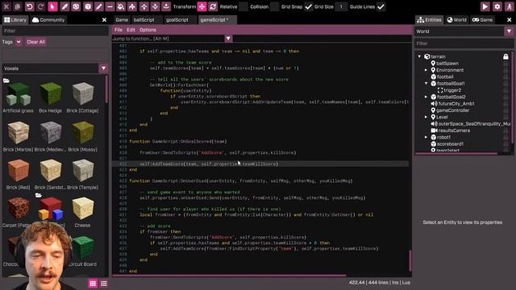
Task: Toggle visibility box on football row
Action: click(x=506, y=77)
